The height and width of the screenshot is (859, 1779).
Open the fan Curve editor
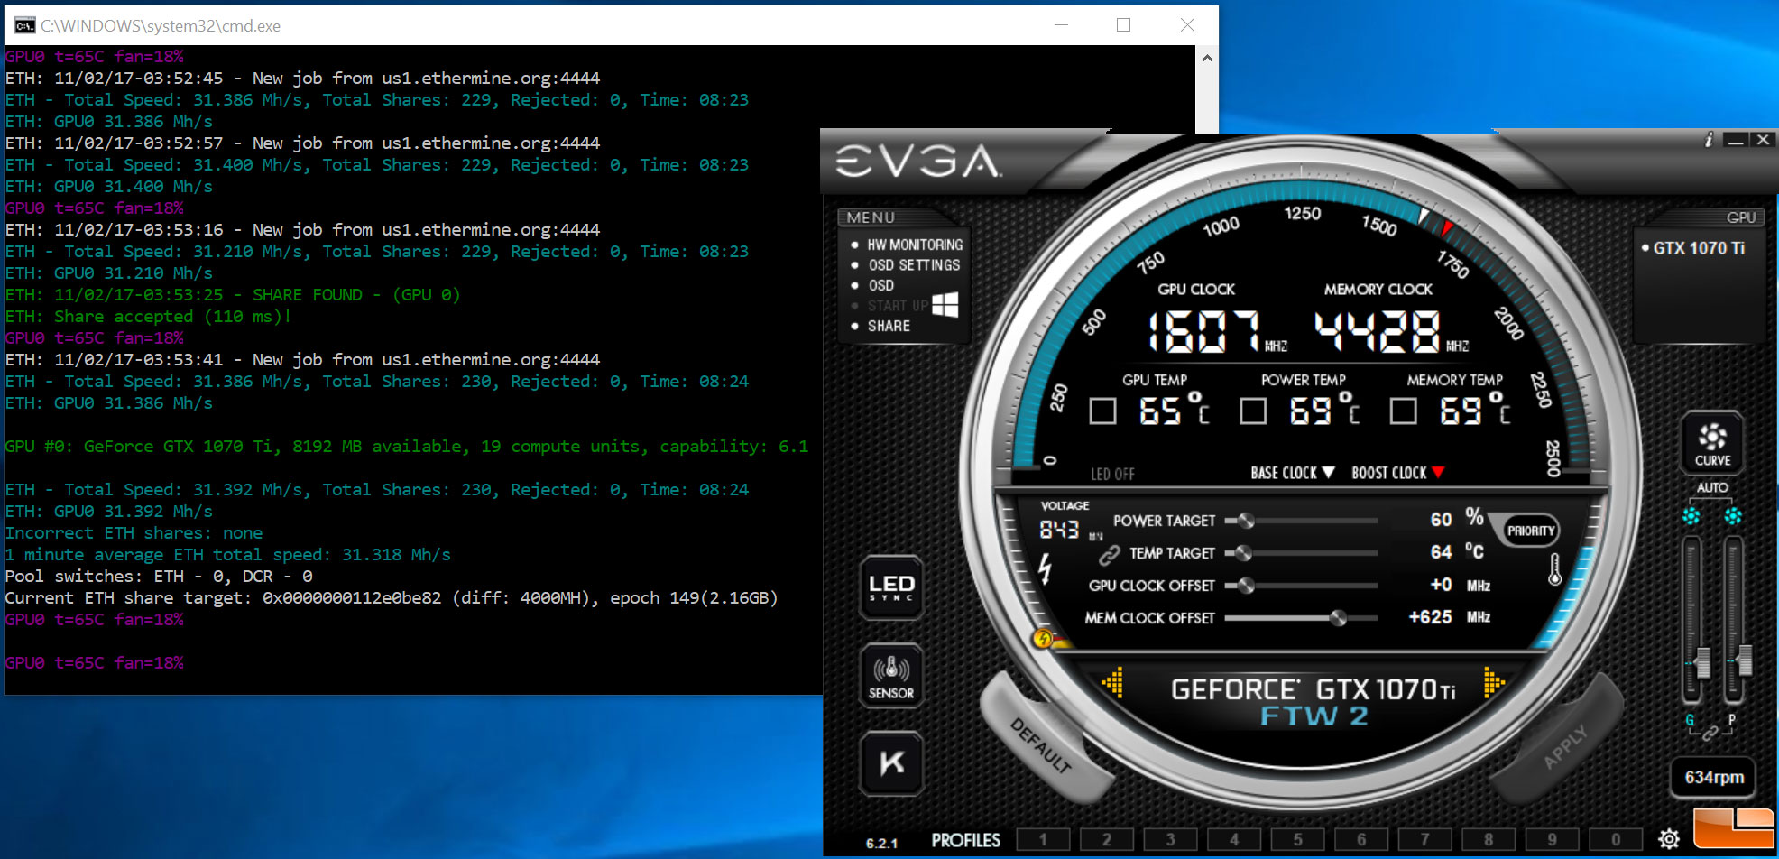1712,443
